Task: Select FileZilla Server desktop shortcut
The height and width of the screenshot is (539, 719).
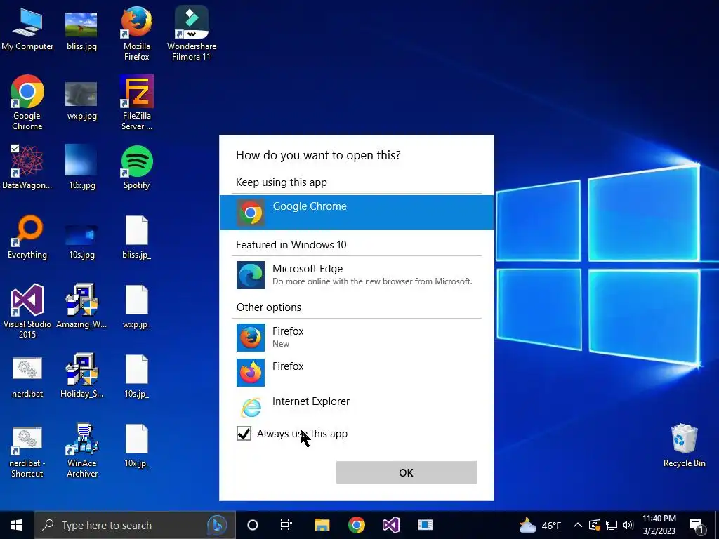Action: [137, 103]
